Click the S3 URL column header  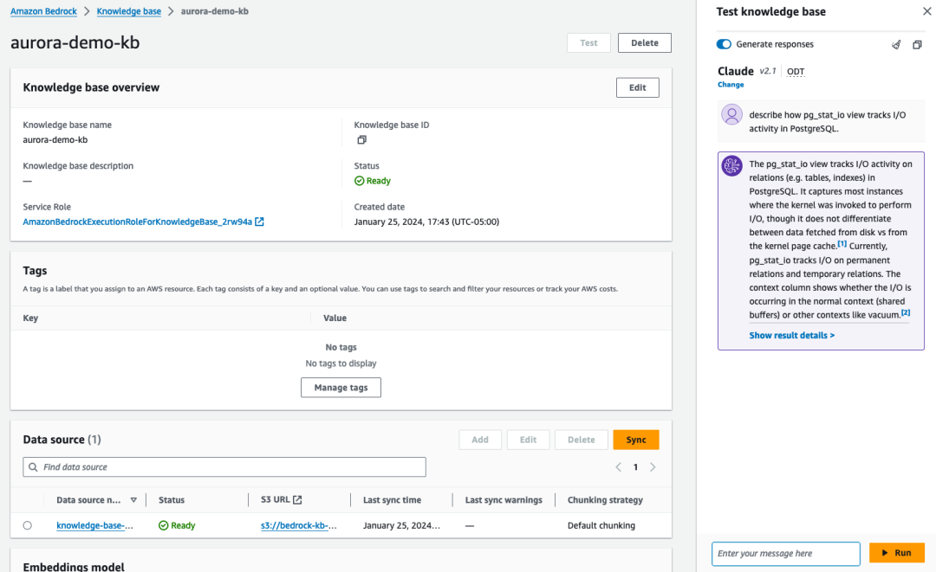tap(276, 500)
